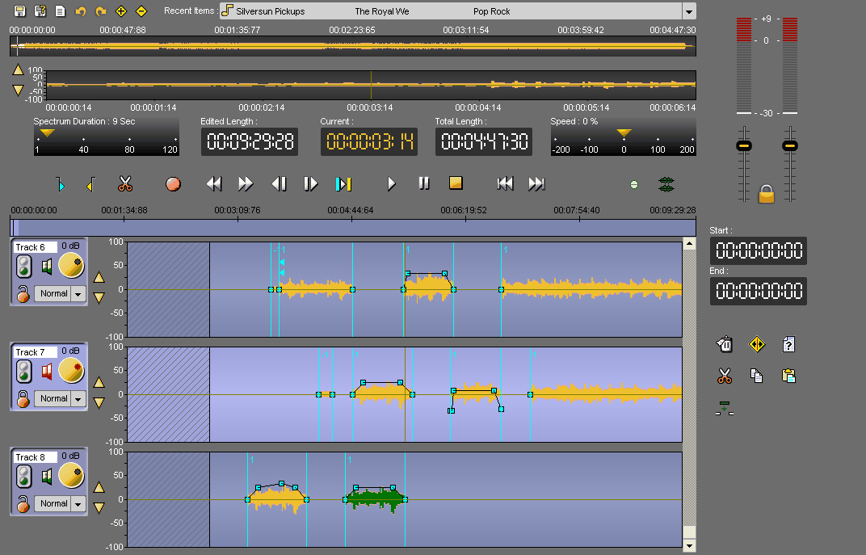866x555 pixels.
Task: Click the yellow Stop playback button
Action: (456, 184)
